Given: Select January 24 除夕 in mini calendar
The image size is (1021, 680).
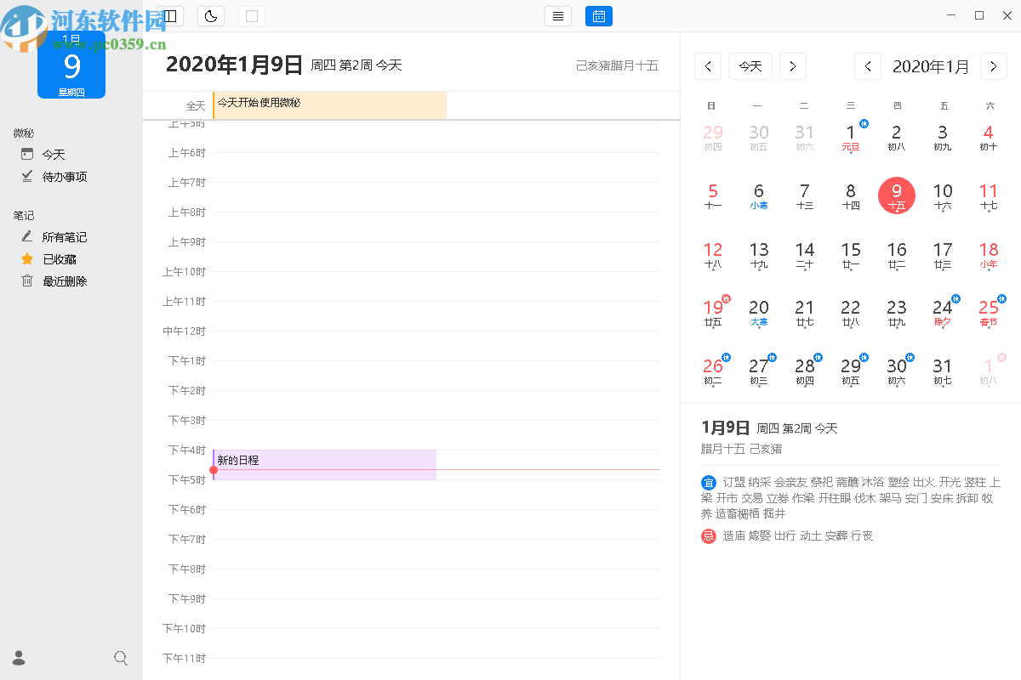Looking at the screenshot, I should coord(943,312).
